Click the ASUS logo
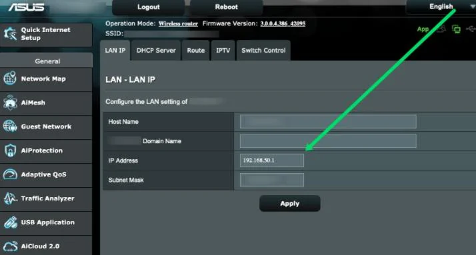The width and height of the screenshot is (476, 255). point(26,7)
